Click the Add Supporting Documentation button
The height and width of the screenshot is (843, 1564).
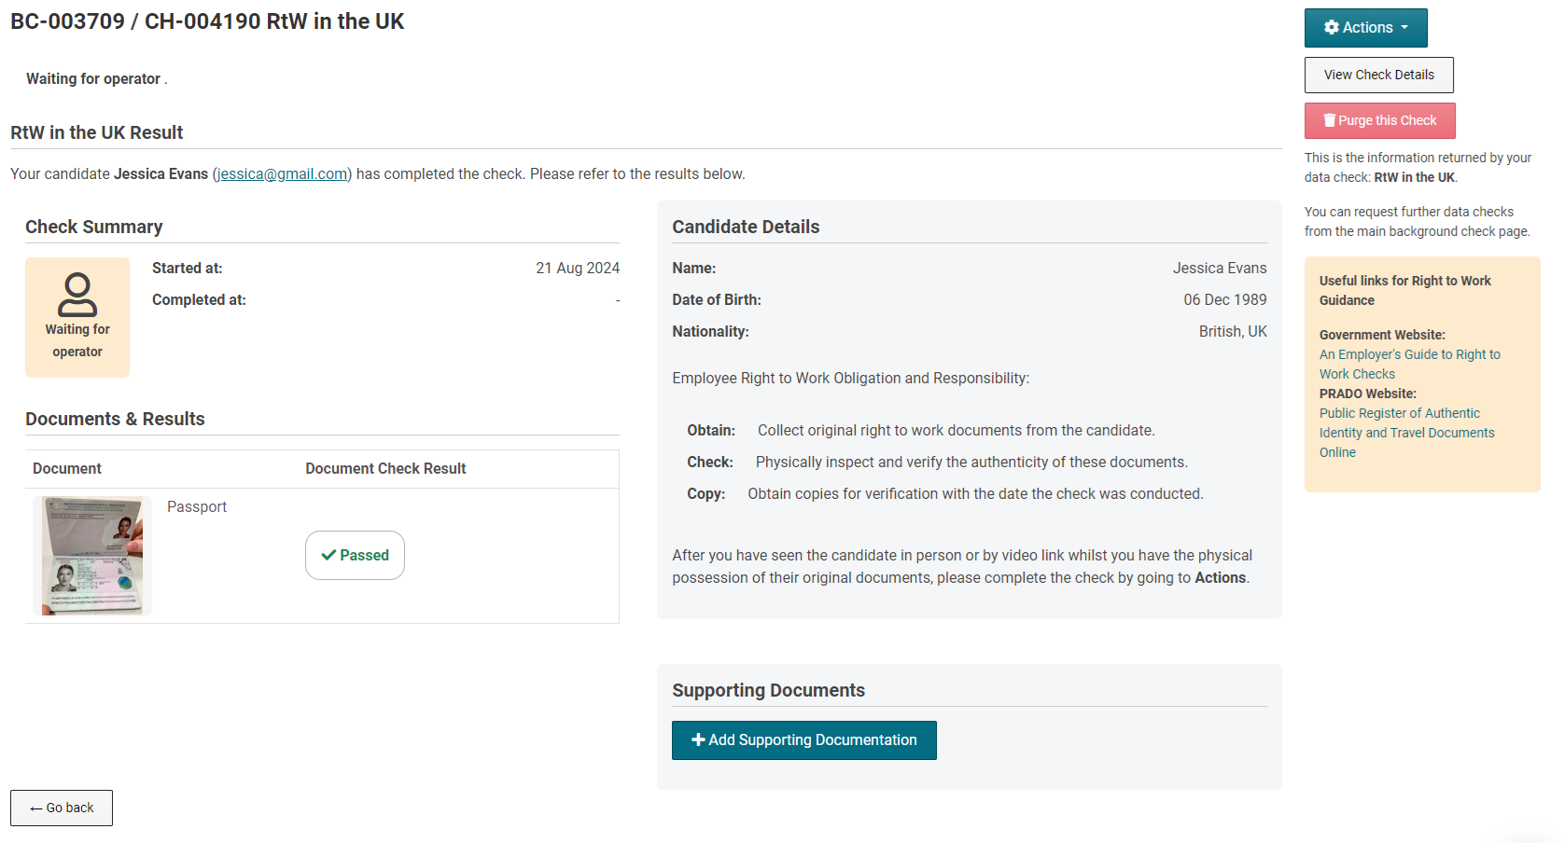(x=803, y=740)
